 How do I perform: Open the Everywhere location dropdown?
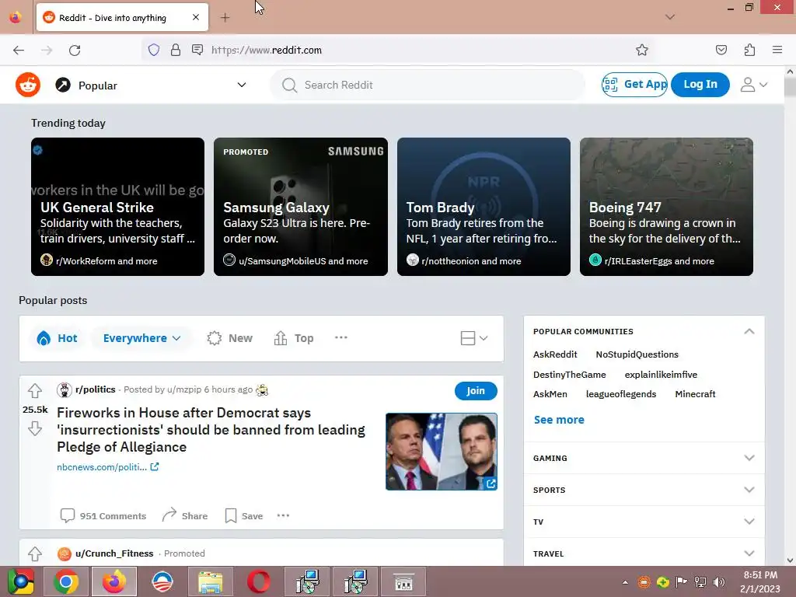[x=141, y=338]
